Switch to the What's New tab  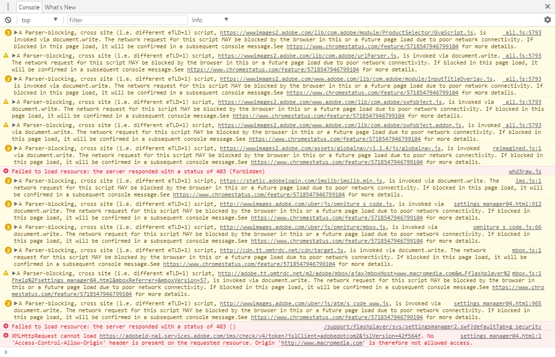pyautogui.click(x=60, y=7)
